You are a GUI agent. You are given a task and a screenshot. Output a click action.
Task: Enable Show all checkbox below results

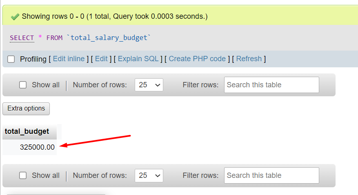(x=23, y=175)
